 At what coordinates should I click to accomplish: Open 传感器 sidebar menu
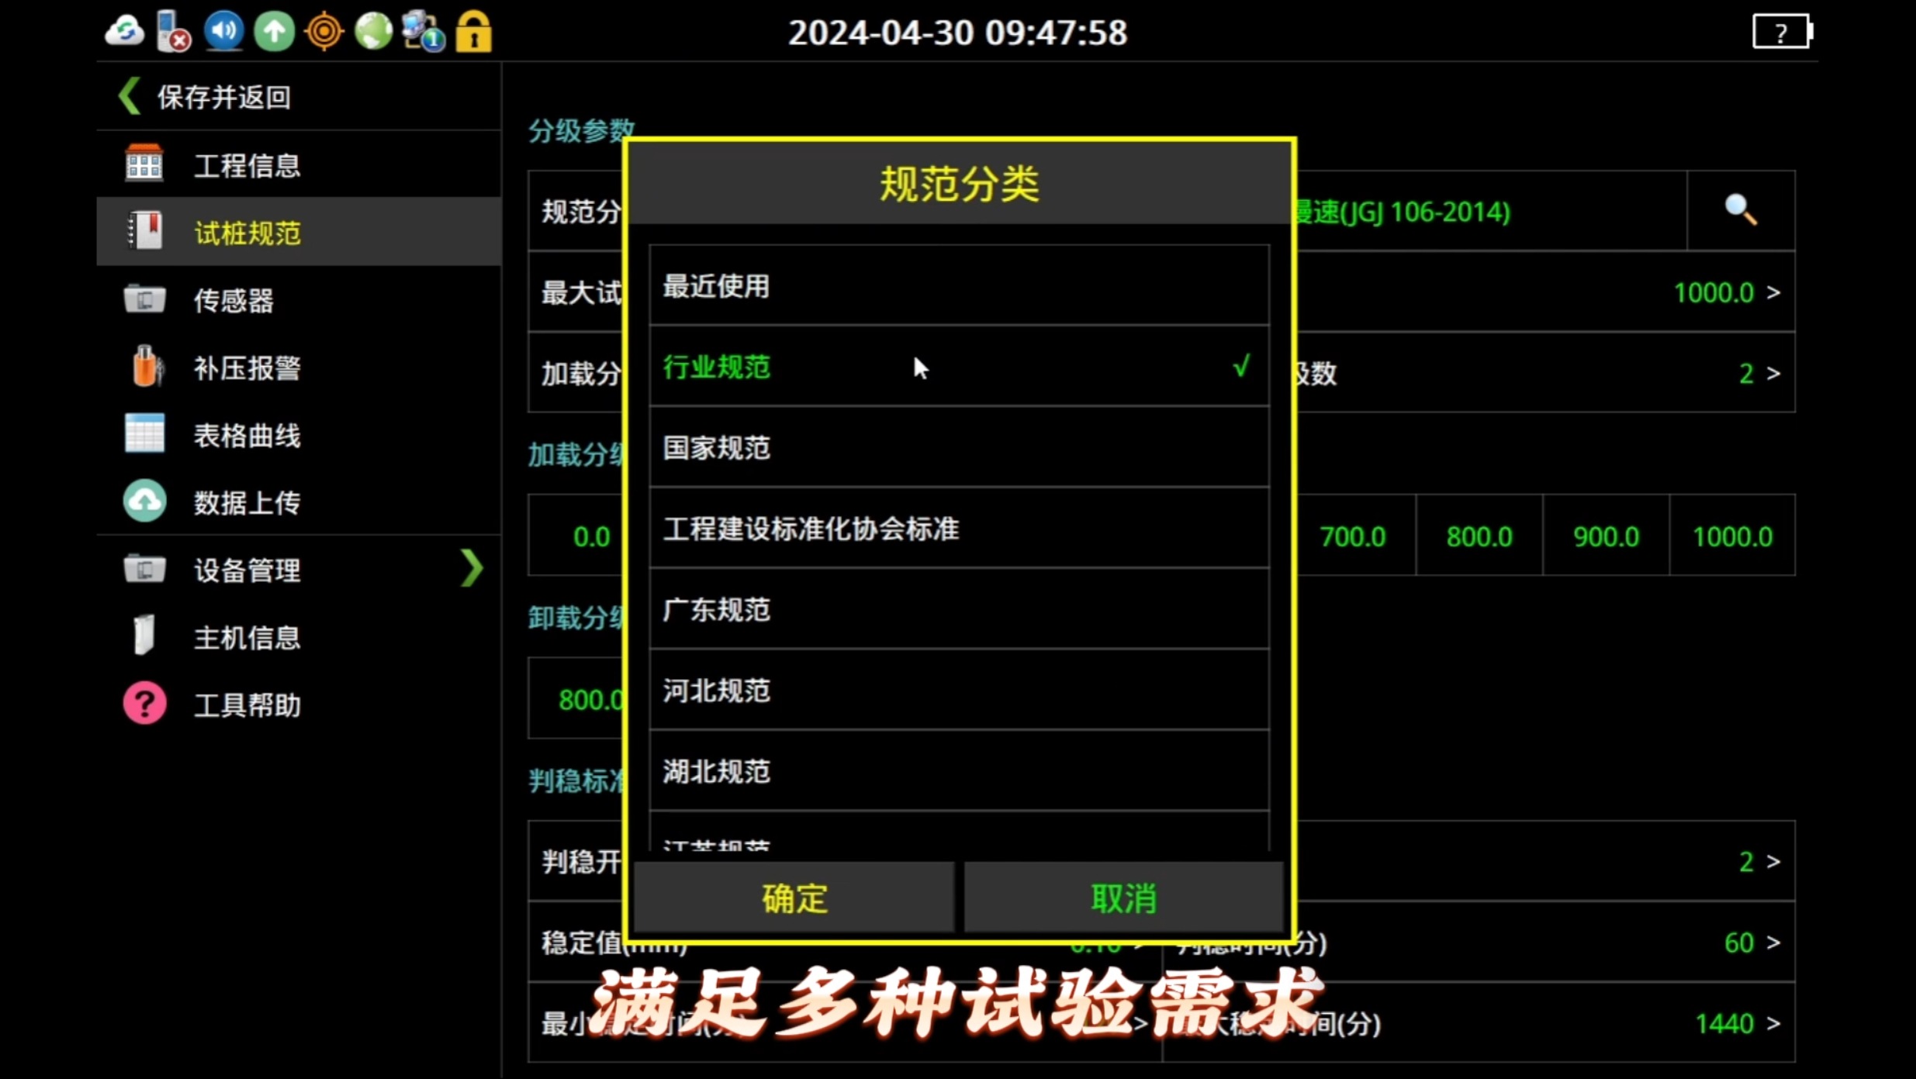[x=233, y=301]
